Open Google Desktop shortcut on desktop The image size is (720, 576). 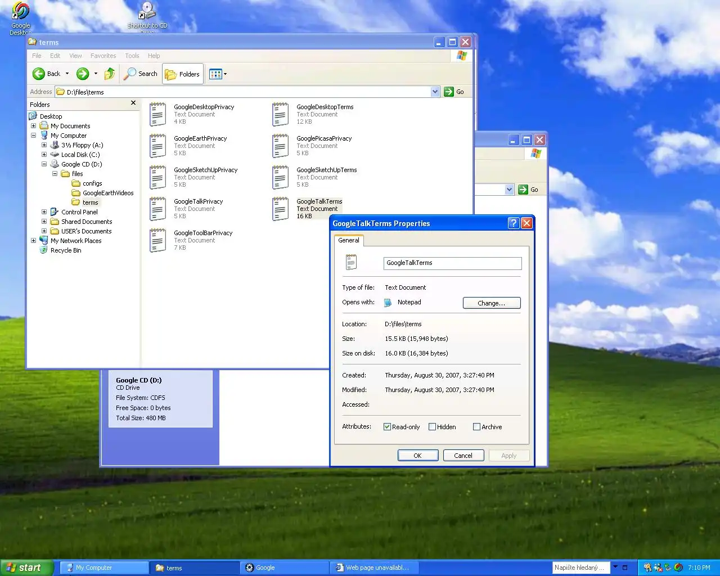click(21, 18)
